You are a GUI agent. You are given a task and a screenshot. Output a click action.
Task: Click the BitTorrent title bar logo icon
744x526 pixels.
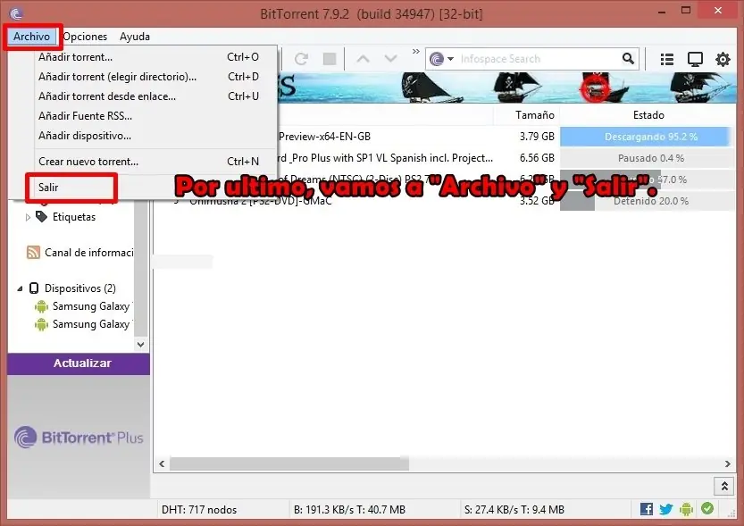16,13
